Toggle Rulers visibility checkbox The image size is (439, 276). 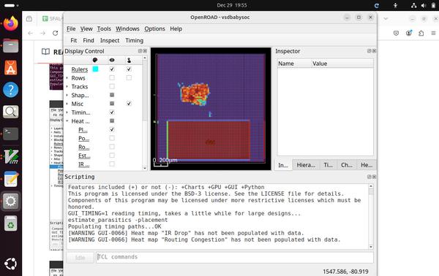tap(112, 69)
